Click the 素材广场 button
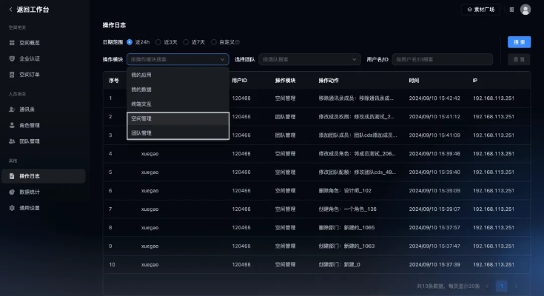 tap(481, 10)
